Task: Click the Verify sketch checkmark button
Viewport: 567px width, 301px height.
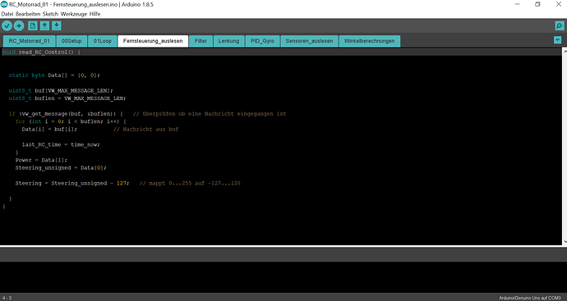Action: (7, 26)
